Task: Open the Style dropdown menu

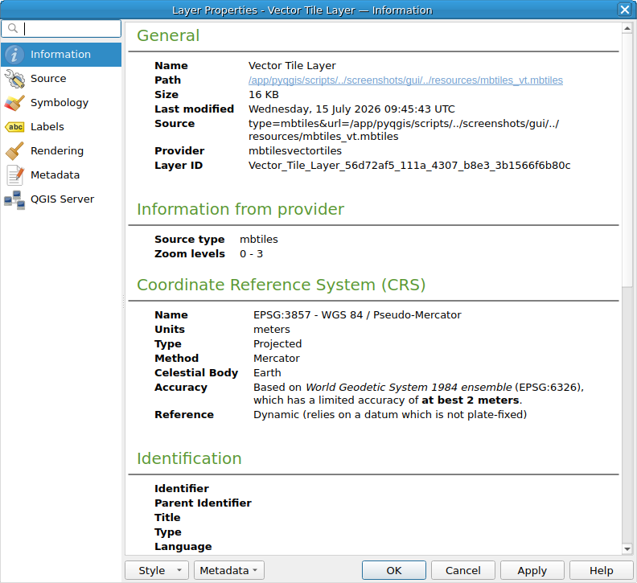Action: 156,570
